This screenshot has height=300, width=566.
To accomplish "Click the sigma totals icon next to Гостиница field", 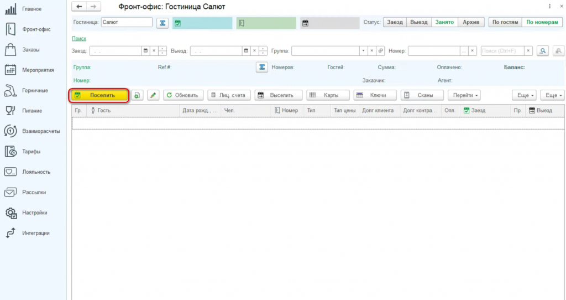I will (x=163, y=23).
